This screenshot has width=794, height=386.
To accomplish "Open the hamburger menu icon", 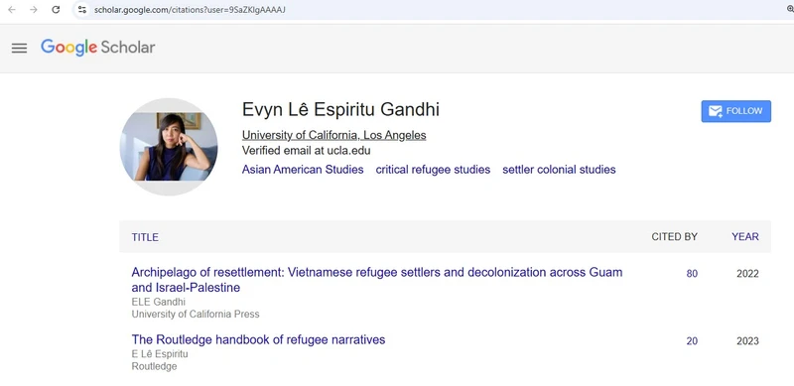I will tap(19, 48).
